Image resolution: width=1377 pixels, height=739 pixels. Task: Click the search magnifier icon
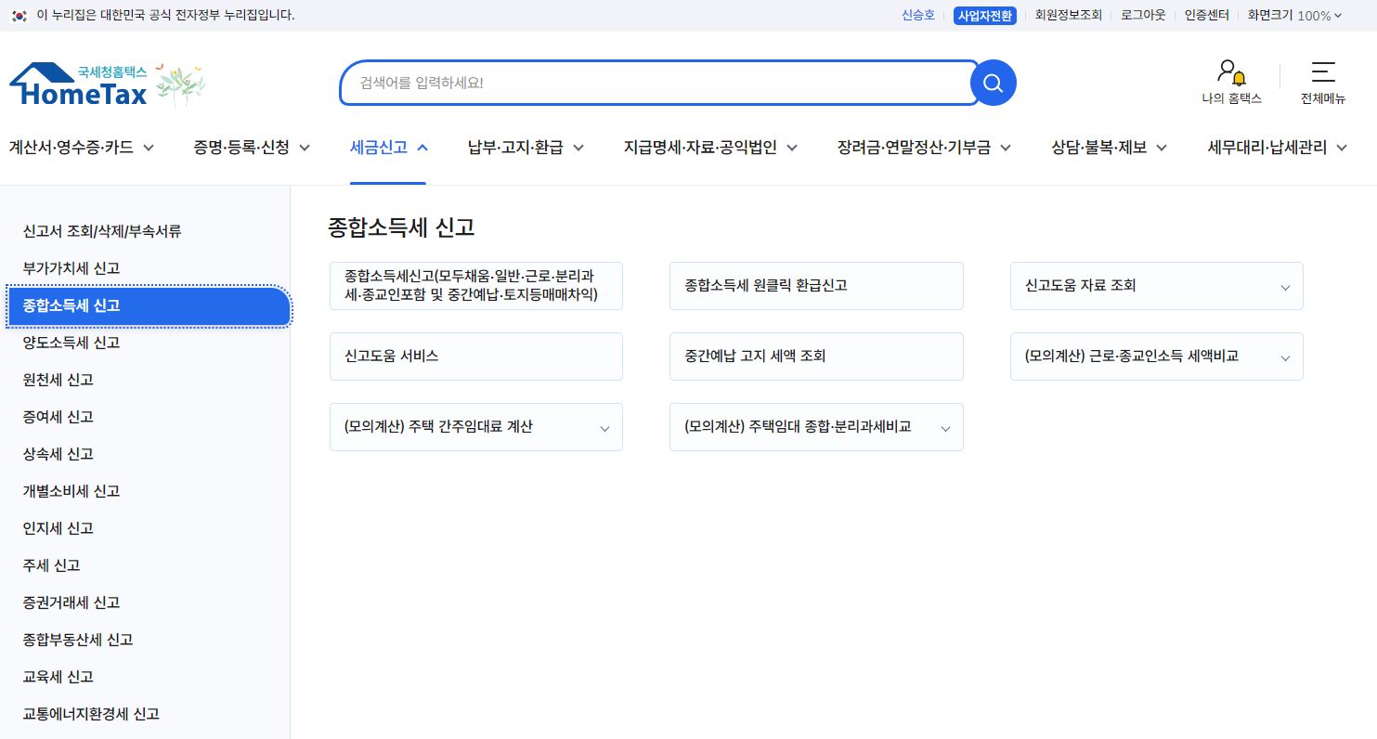(992, 83)
